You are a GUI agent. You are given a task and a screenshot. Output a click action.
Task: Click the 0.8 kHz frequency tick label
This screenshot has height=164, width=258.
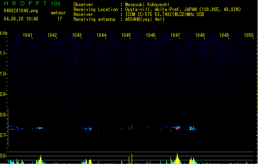[3, 115]
